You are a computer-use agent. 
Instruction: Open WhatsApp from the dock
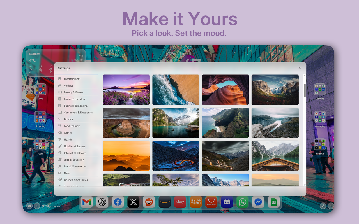[242, 202]
